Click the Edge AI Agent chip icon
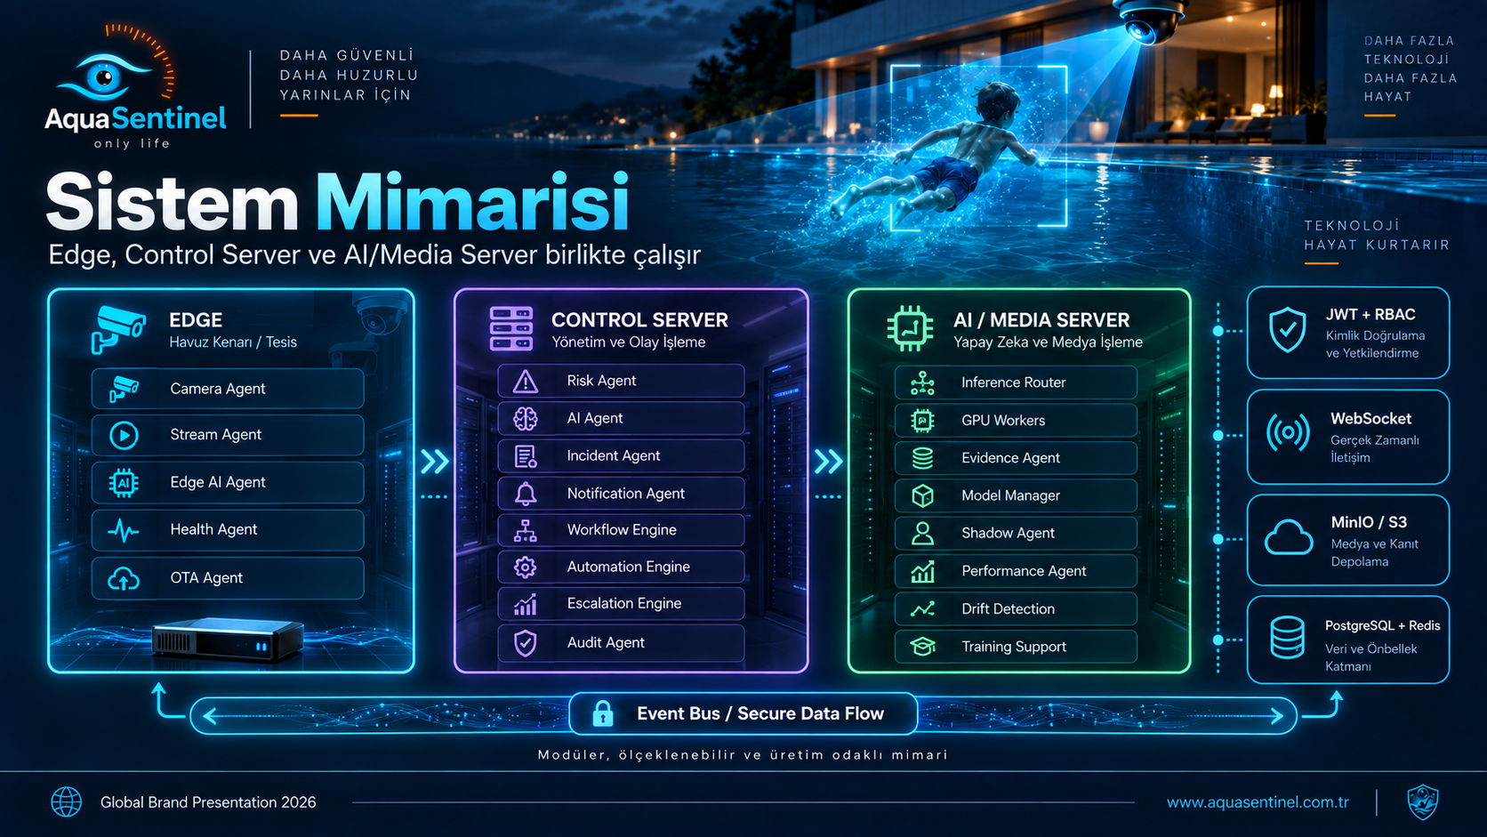1487x837 pixels. [124, 482]
